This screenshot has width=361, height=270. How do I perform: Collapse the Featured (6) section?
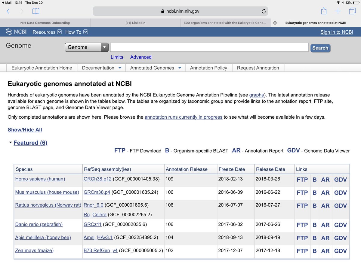click(30, 143)
